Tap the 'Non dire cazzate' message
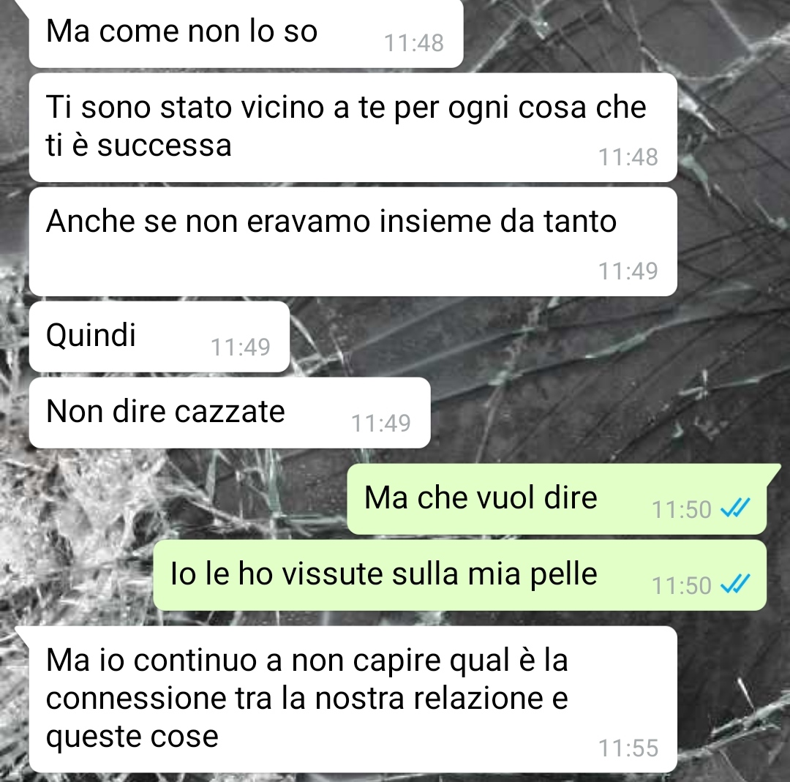The width and height of the screenshot is (790, 782). tap(230, 413)
